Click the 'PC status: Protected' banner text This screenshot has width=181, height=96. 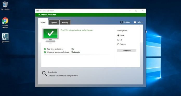(x=47, y=15)
